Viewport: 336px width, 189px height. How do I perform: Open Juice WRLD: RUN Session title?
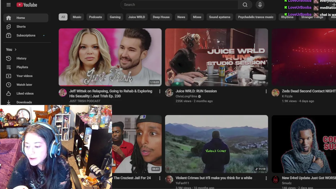(196, 91)
